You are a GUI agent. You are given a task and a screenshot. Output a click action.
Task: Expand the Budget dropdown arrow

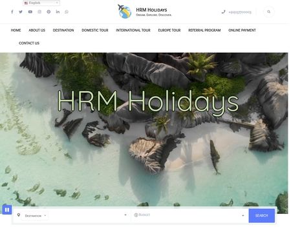click(243, 215)
